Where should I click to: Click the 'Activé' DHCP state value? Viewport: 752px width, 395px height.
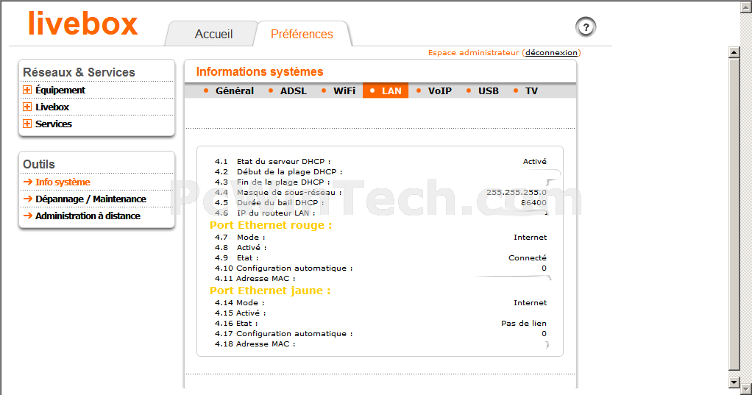(x=535, y=162)
